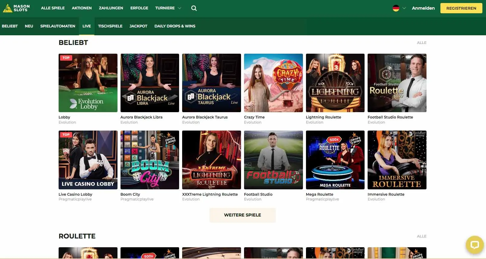This screenshot has width=486, height=259.
Task: Go to Zahlungen in top menu
Action: tap(111, 8)
